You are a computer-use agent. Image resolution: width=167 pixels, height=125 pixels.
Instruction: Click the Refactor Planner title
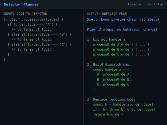click(21, 4)
